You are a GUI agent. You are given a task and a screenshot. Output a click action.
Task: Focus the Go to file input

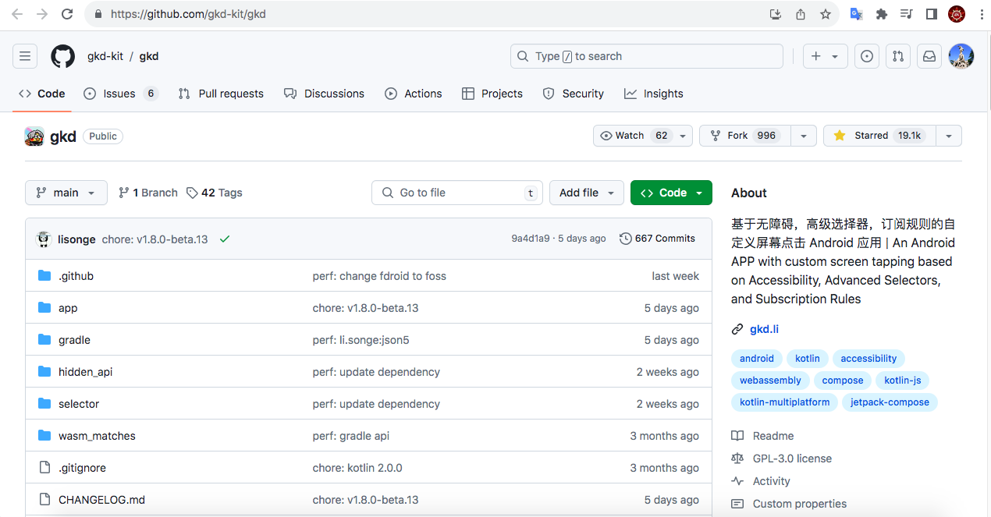[457, 193]
